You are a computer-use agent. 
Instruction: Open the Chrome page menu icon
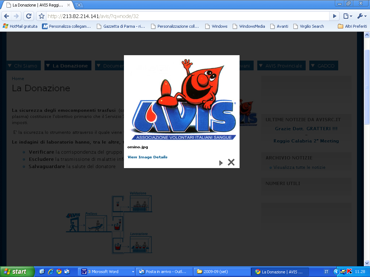pos(348,16)
